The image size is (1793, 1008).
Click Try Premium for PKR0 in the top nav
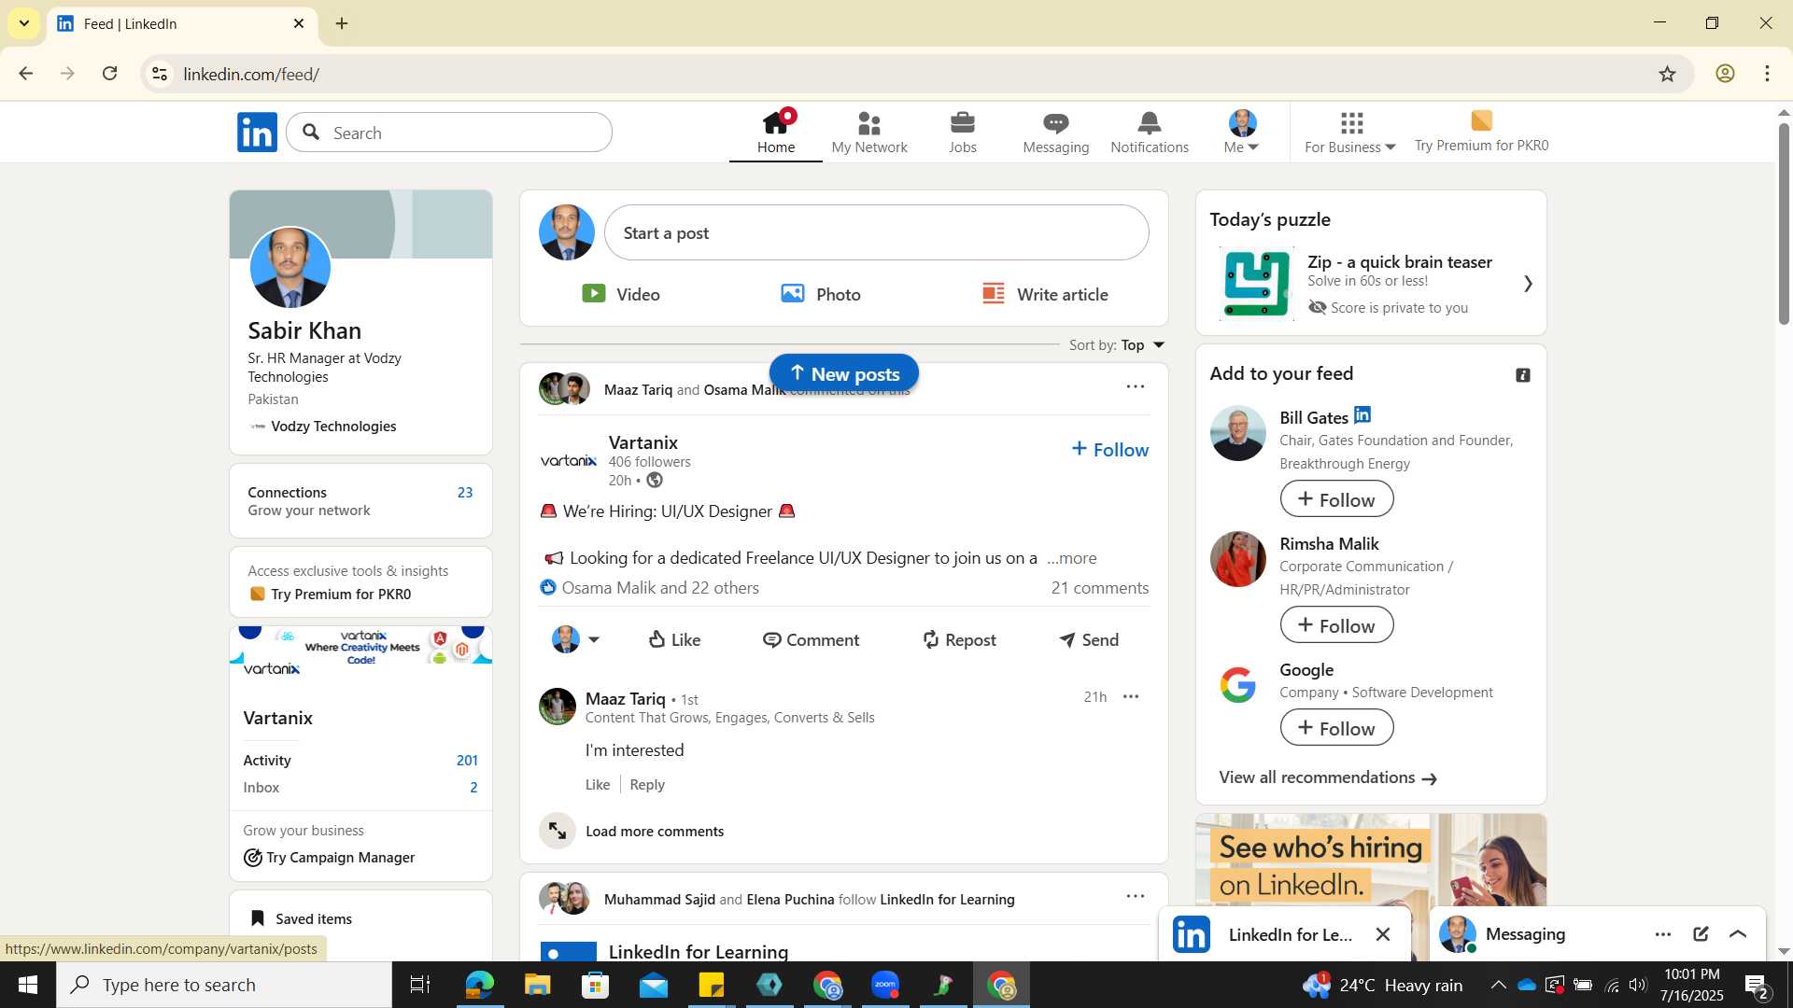tap(1481, 133)
